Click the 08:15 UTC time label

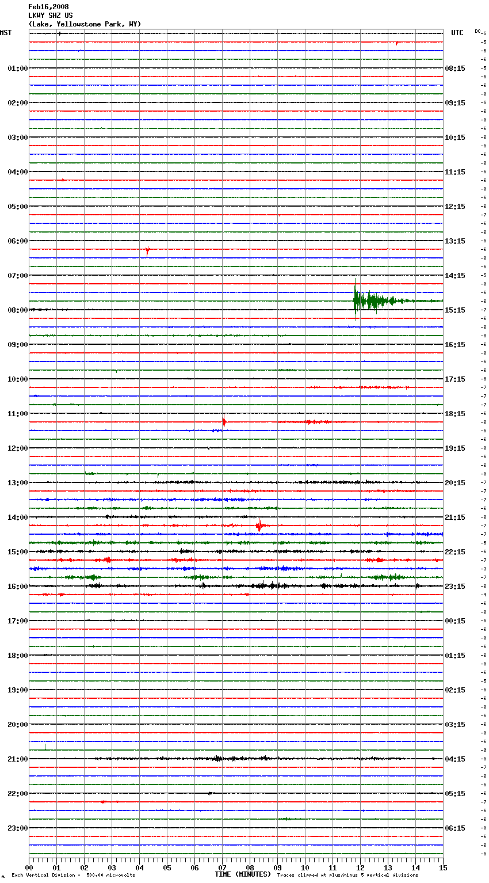click(x=455, y=68)
